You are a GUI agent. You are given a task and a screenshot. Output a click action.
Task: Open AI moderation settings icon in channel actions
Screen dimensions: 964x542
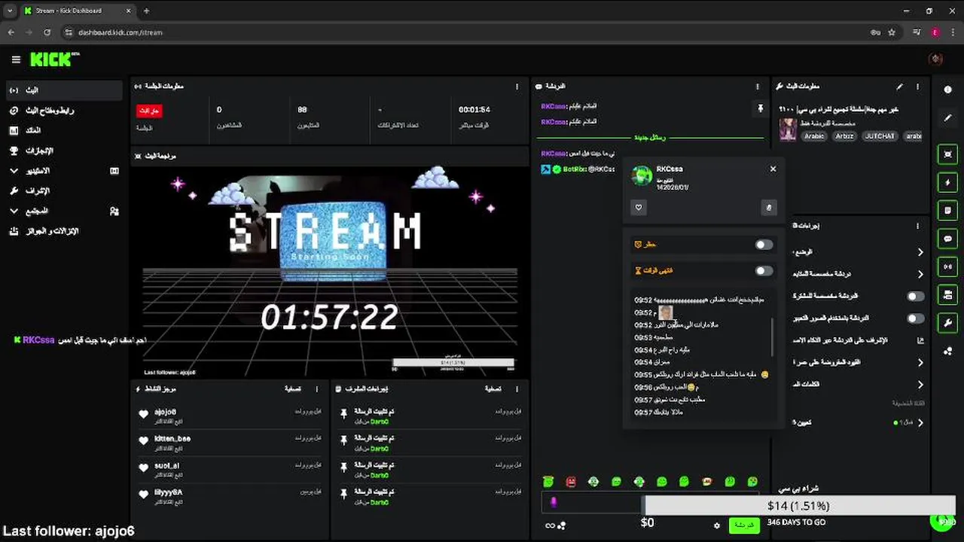[920, 340]
